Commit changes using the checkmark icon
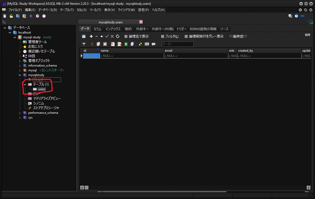 pos(107,36)
